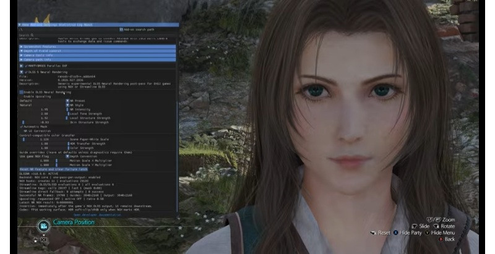Toggle the Automatic Mask checkbox

pos(22,127)
